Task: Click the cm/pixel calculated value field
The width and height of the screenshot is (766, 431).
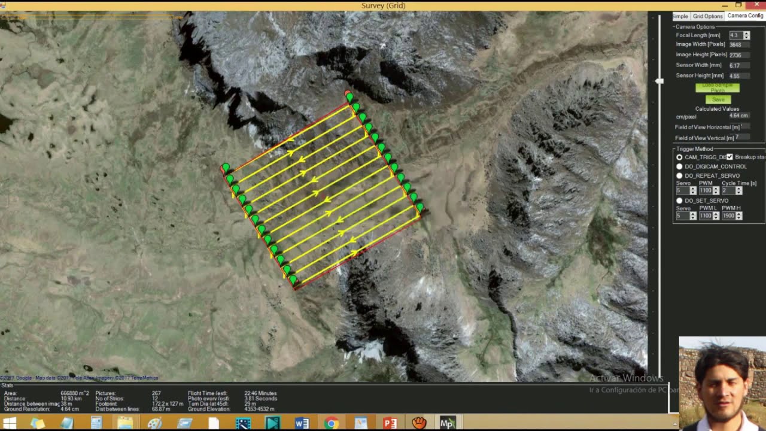Action: pos(739,116)
